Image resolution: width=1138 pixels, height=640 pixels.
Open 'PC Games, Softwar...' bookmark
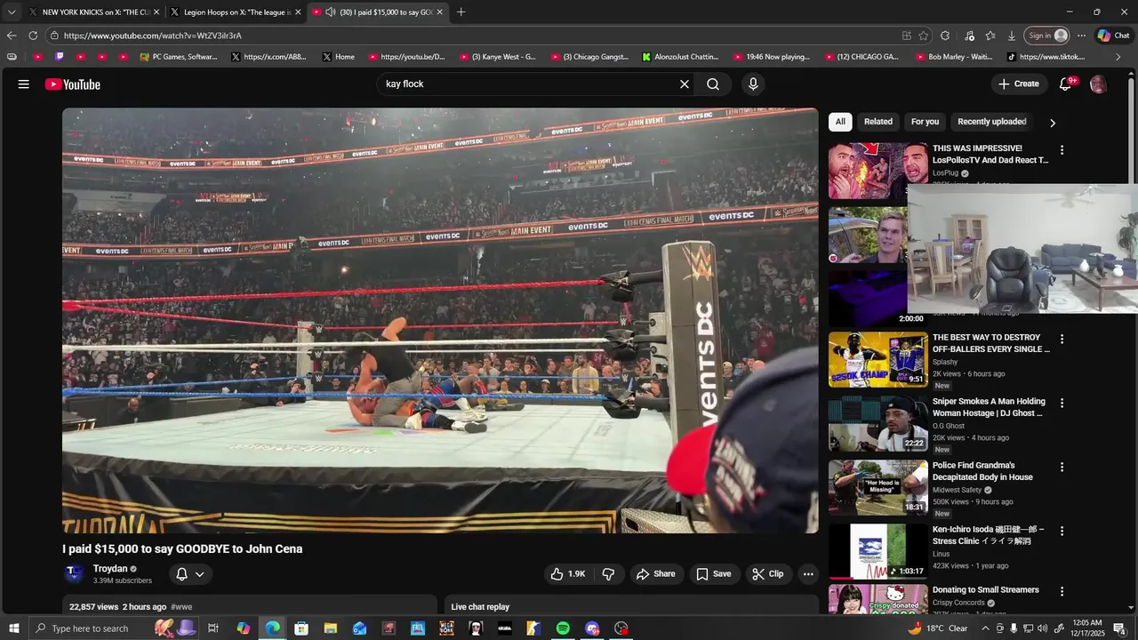tap(178, 57)
